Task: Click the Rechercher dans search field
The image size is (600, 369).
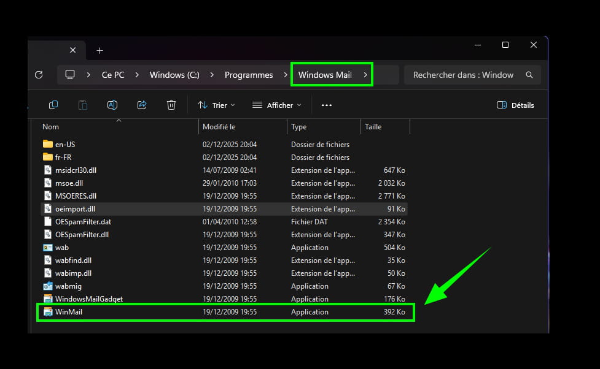Action: (463, 75)
